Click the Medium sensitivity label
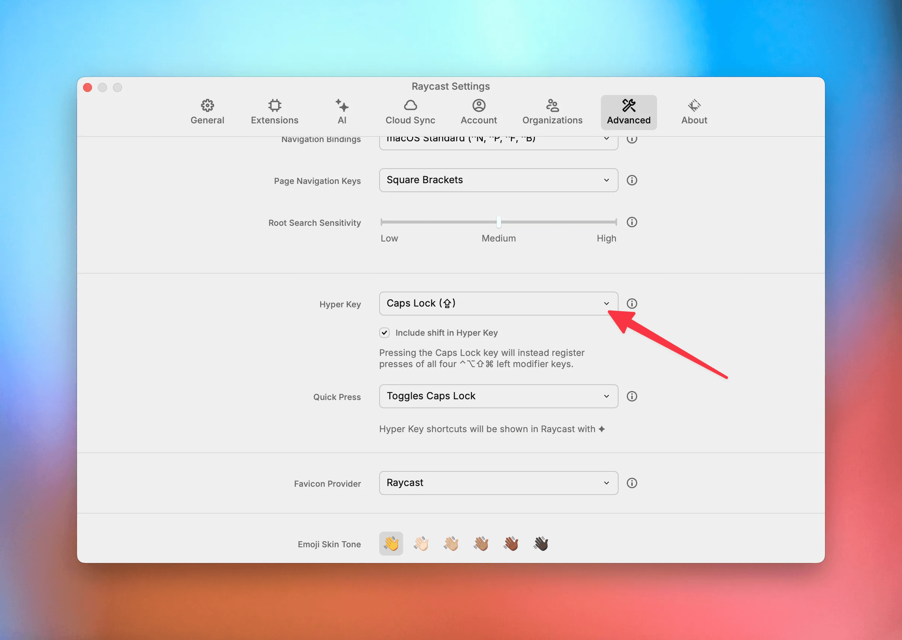Viewport: 902px width, 640px height. [x=499, y=239]
